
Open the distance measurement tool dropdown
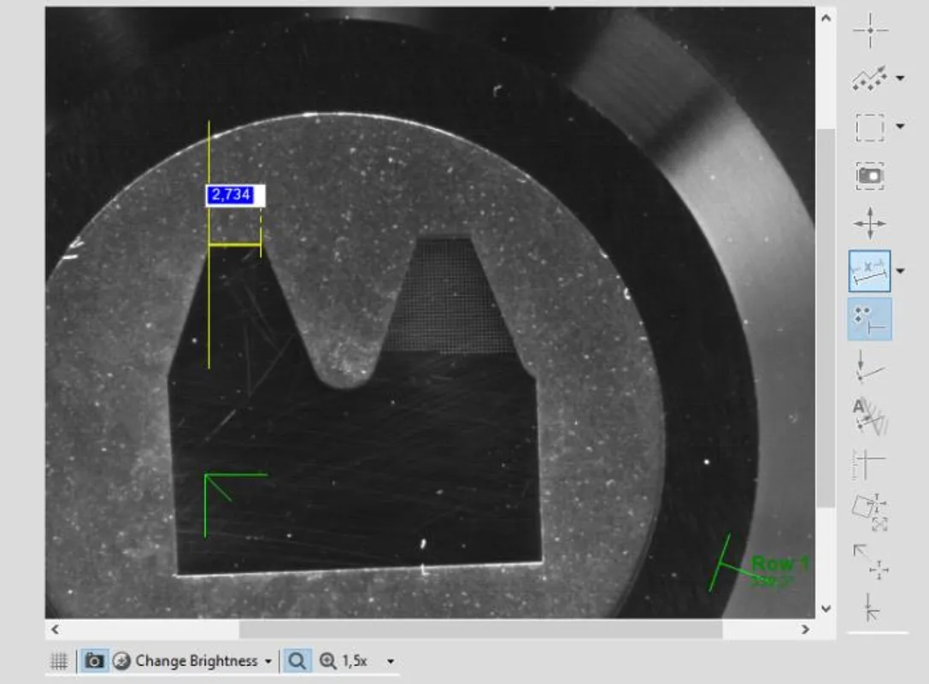(901, 272)
